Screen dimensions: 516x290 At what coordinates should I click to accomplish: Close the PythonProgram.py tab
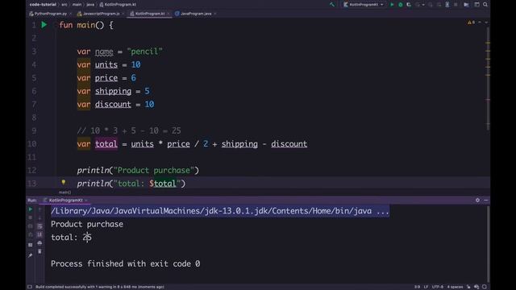point(70,14)
